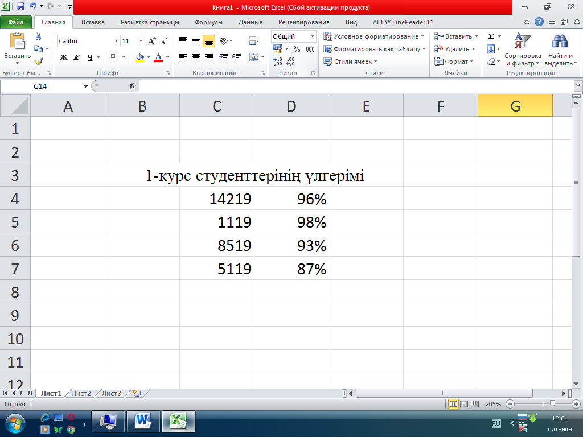
Task: Click into the formula bar input
Action: coord(356,86)
